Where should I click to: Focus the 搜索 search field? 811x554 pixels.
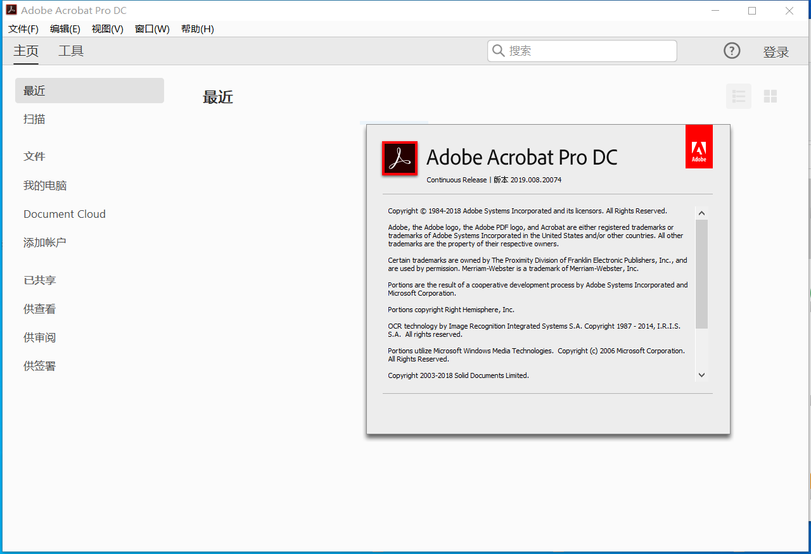pos(582,51)
